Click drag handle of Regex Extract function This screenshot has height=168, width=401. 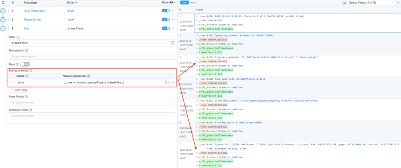(8, 19)
